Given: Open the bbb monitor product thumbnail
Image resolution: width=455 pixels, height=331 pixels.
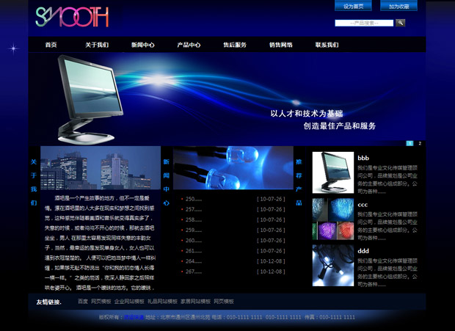Looking at the screenshot, I should click(332, 172).
